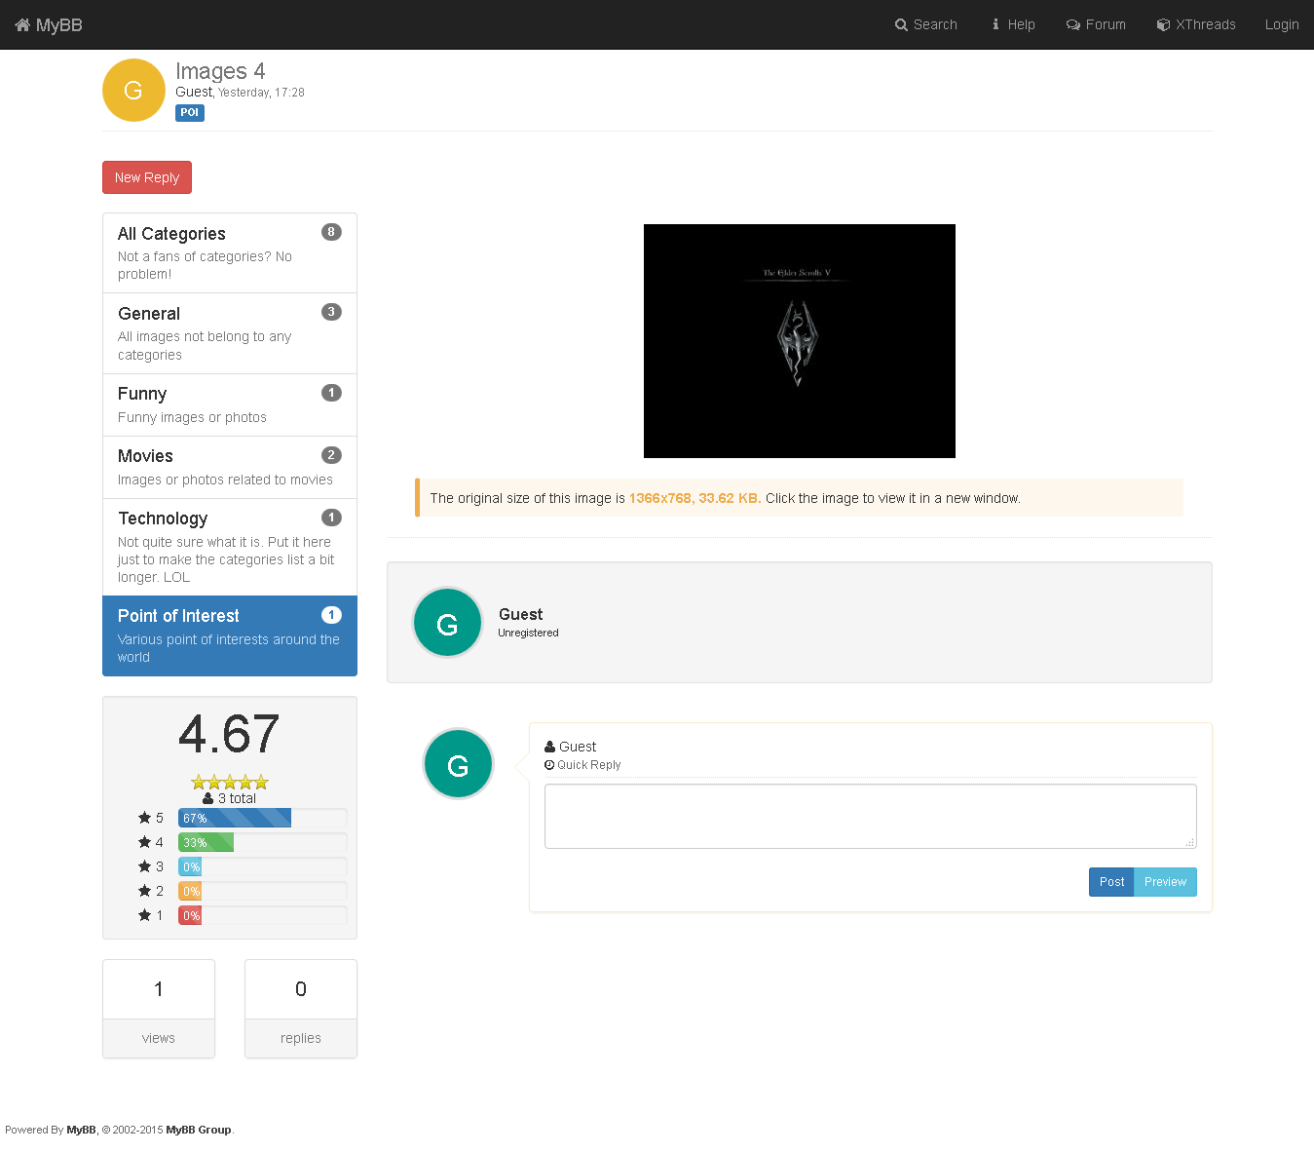The image size is (1314, 1153).
Task: Select the Point of Interest category
Action: point(229,635)
